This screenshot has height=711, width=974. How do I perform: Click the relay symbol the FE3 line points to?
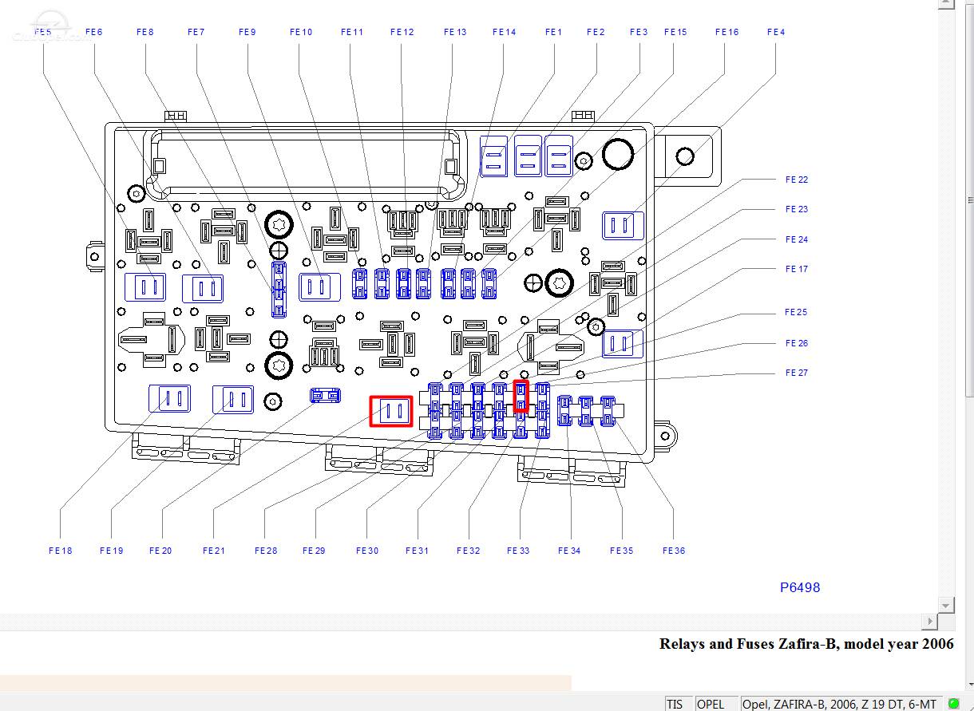558,156
